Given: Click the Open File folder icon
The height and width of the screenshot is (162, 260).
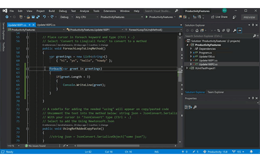Looking at the screenshot, I should point(28,17).
